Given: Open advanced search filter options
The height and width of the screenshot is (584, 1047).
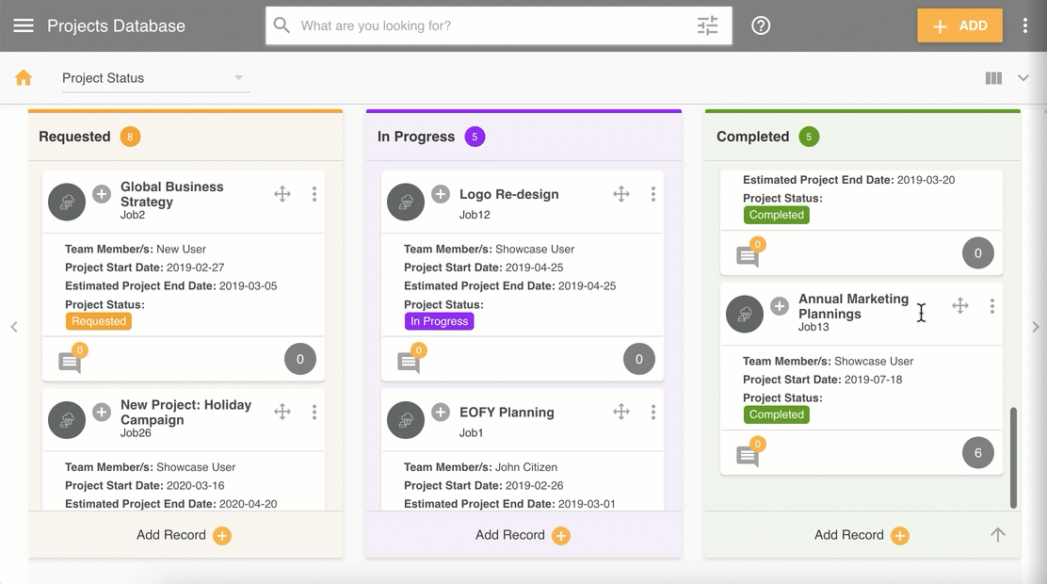Looking at the screenshot, I should pyautogui.click(x=707, y=25).
